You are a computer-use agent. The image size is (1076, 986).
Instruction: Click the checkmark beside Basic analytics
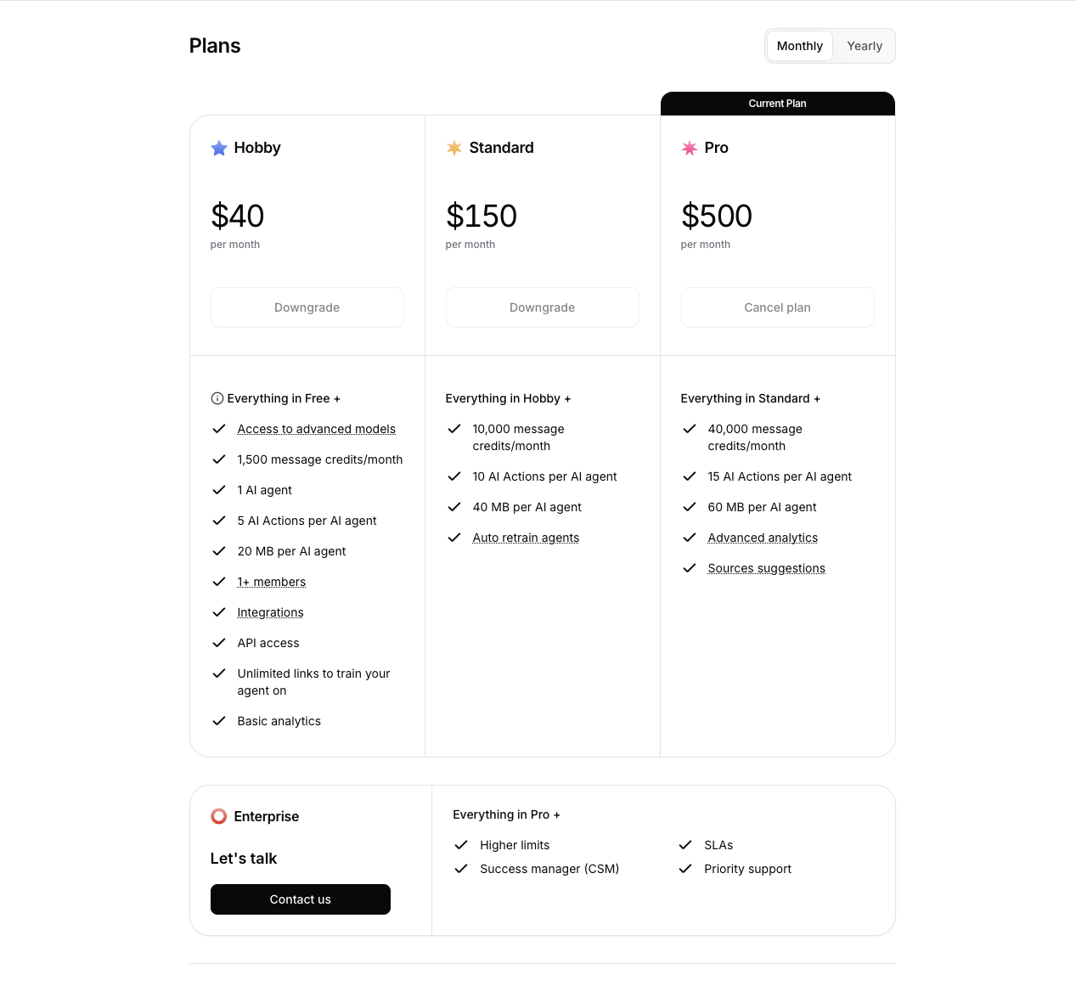click(x=218, y=721)
